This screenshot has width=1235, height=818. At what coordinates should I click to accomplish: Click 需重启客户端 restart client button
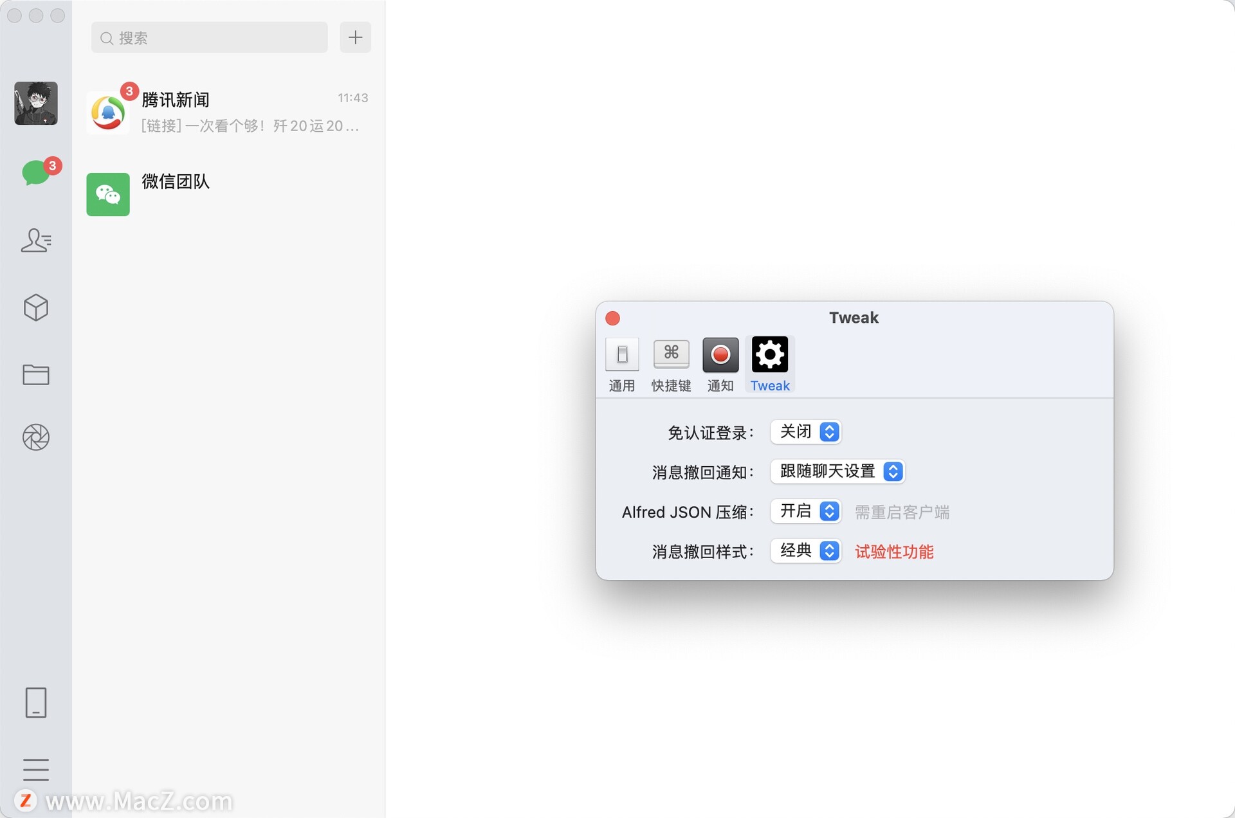click(902, 511)
